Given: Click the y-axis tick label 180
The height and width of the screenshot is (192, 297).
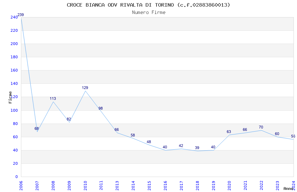Looking at the screenshot, I should (x=14, y=57).
